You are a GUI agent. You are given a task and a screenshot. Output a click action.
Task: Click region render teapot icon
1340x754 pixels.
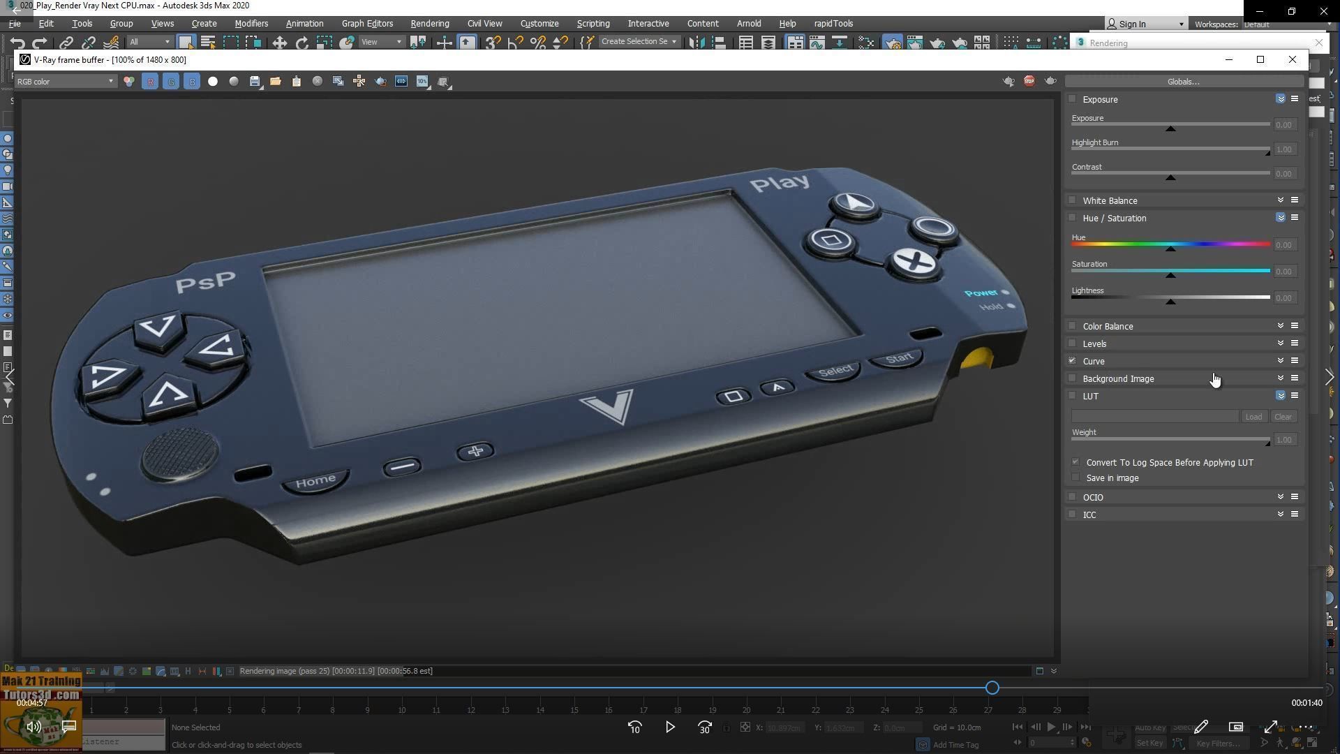point(380,82)
